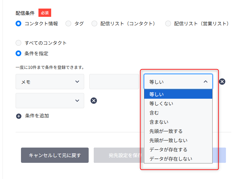Select コンタクト情報 radio button

click(18, 23)
